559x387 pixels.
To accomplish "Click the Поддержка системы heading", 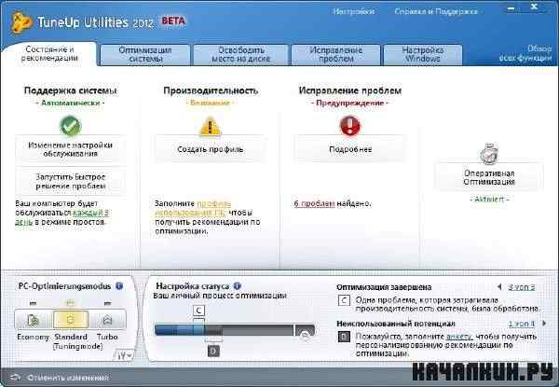I will click(x=70, y=90).
